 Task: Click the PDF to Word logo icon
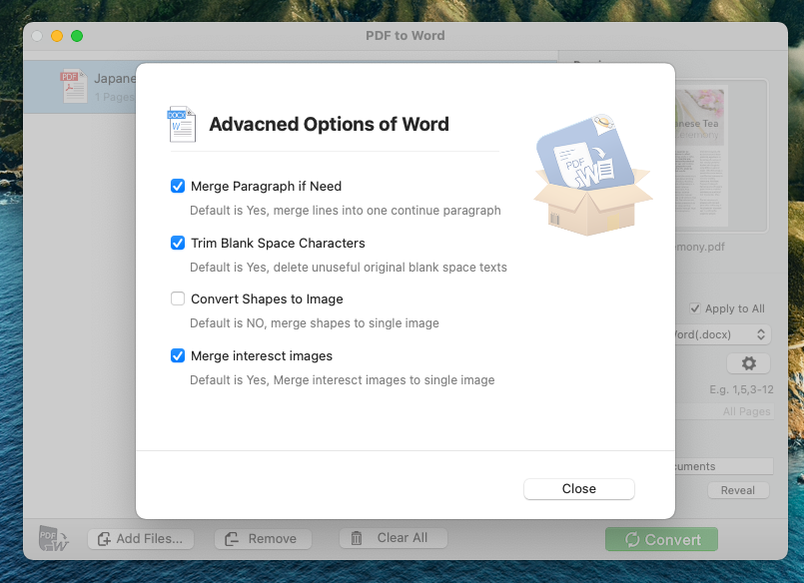[53, 539]
